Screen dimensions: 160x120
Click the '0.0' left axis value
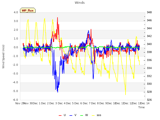tap(16, 47)
